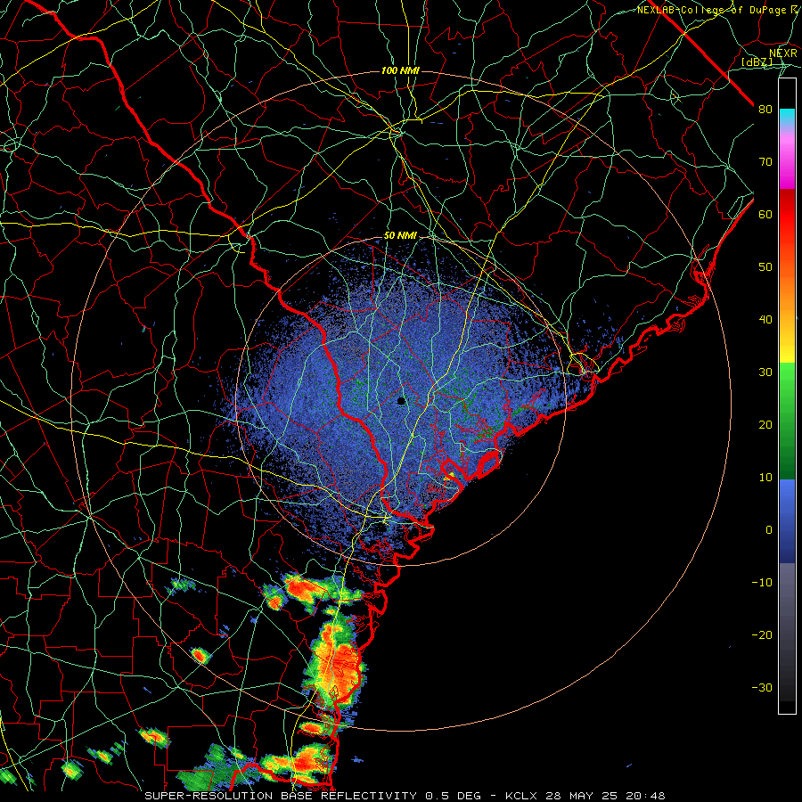This screenshot has width=802, height=802.
Task: Click the orange segment of color bar
Action: (787, 286)
